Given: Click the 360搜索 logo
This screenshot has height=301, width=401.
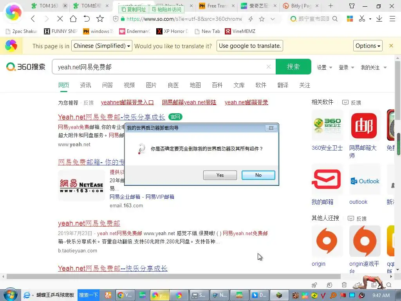Looking at the screenshot, I should point(26,67).
